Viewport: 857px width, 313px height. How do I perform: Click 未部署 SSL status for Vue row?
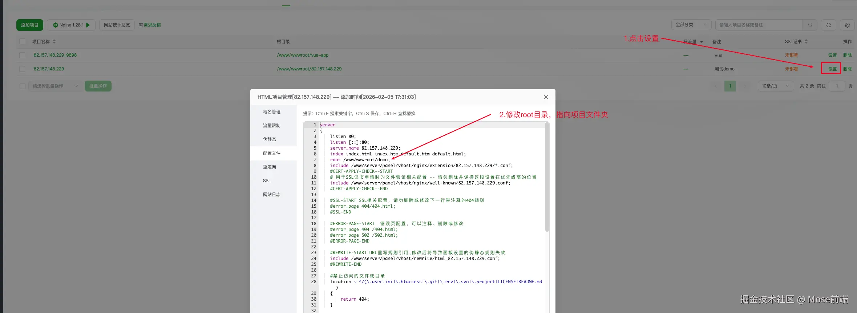pos(791,55)
